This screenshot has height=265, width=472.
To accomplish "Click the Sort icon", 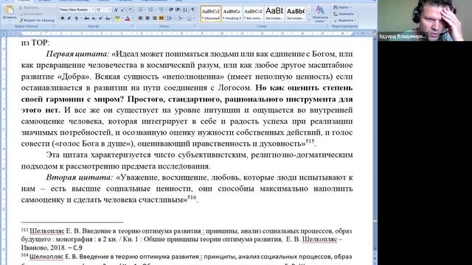I will 185,10.
